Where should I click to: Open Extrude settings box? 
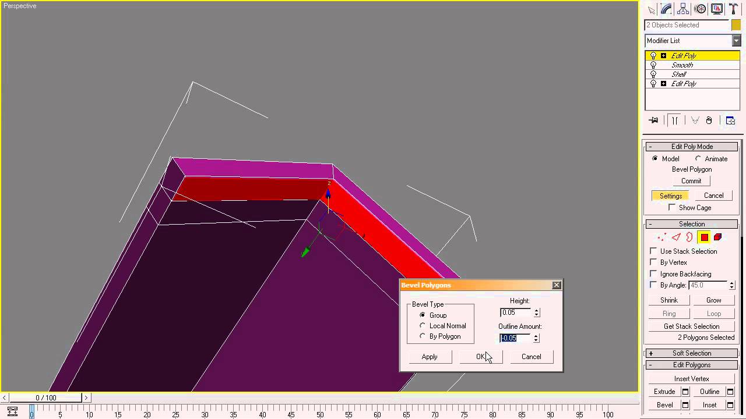pyautogui.click(x=685, y=392)
